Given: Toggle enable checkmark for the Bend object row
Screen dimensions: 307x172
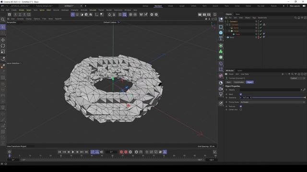Looking at the screenshot, I should click(x=261, y=37).
